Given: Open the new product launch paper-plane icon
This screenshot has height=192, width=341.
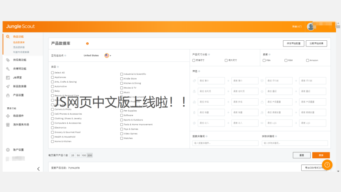Looking at the screenshot, I should tap(8, 86).
